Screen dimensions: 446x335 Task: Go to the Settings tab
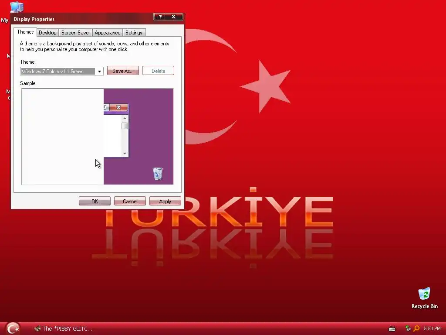point(134,32)
